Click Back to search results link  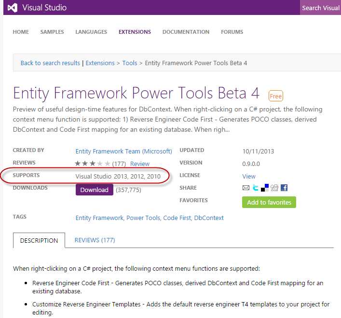(50, 63)
